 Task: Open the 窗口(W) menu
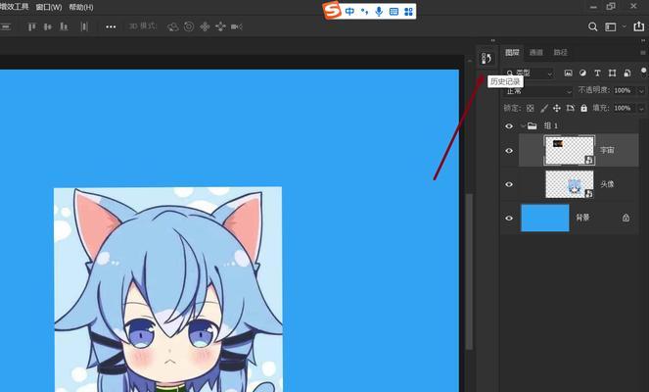(x=49, y=8)
